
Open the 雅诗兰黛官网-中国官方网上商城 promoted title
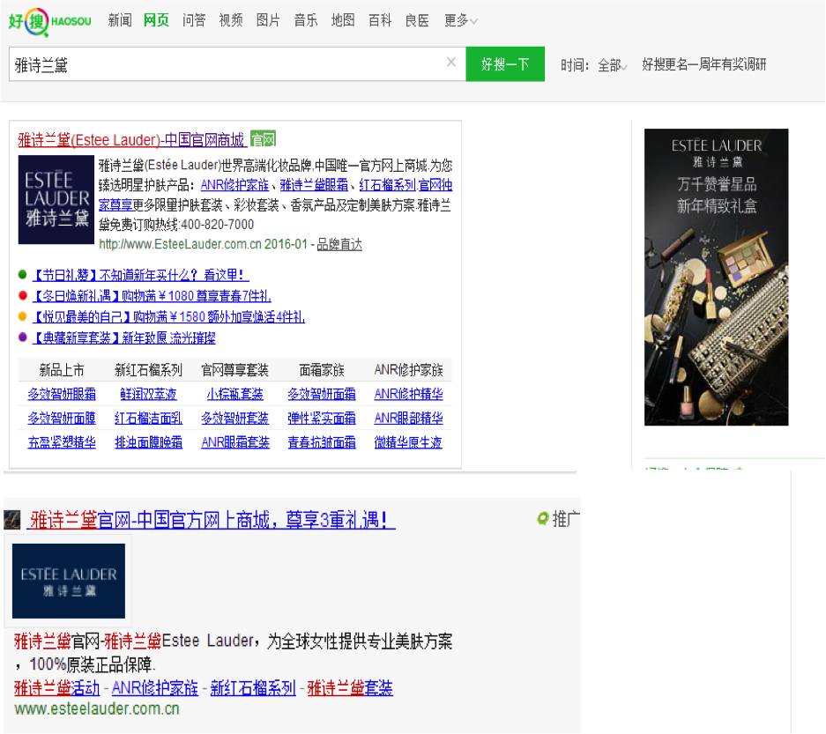click(211, 520)
